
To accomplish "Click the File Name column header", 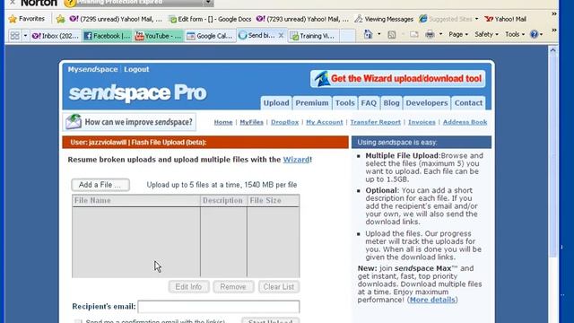I will pyautogui.click(x=136, y=201).
